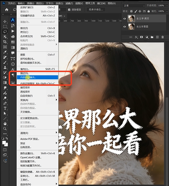Screen dimensions: 169x186
Task: Toggle Quick Mask mode
Action: (5, 150)
